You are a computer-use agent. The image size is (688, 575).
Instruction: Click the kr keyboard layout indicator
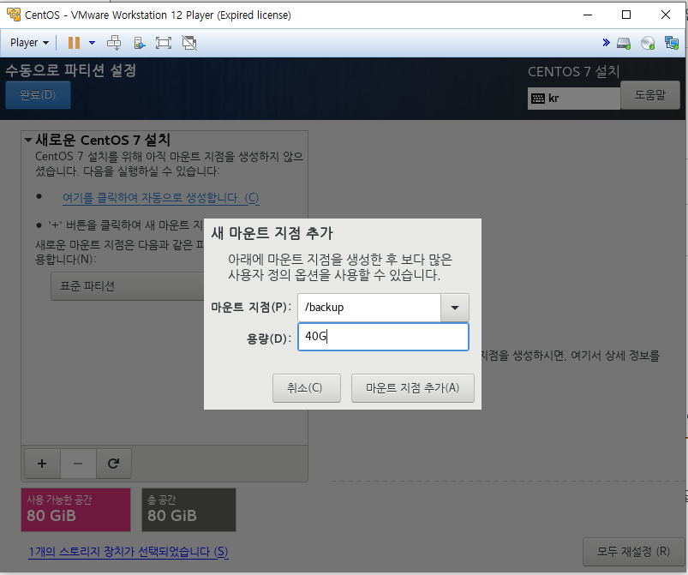574,99
